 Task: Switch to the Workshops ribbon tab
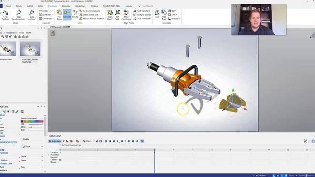(80, 6)
